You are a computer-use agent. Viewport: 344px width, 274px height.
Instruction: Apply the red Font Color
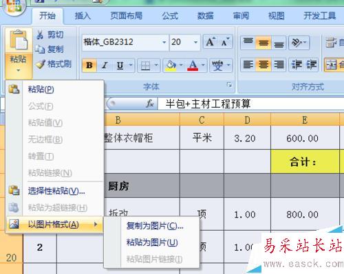tap(193, 65)
